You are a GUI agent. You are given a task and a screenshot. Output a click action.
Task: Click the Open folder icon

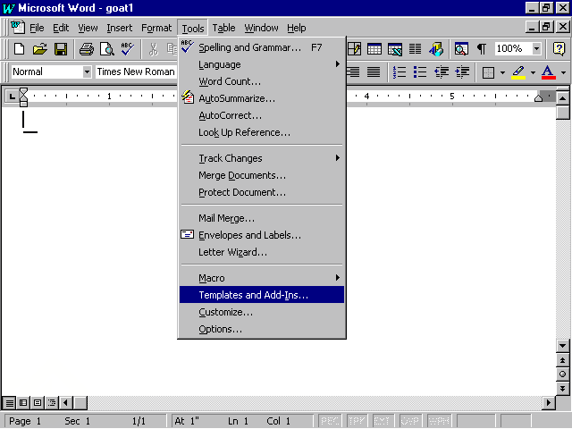pos(39,48)
